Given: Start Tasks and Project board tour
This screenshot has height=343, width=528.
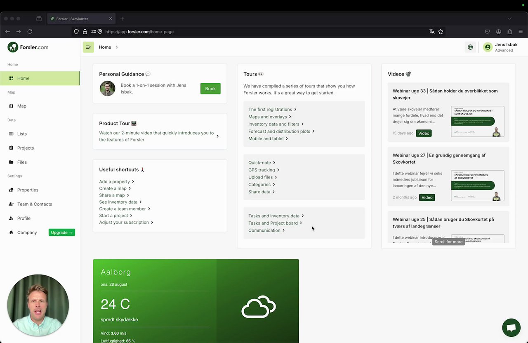Looking at the screenshot, I should pyautogui.click(x=275, y=223).
